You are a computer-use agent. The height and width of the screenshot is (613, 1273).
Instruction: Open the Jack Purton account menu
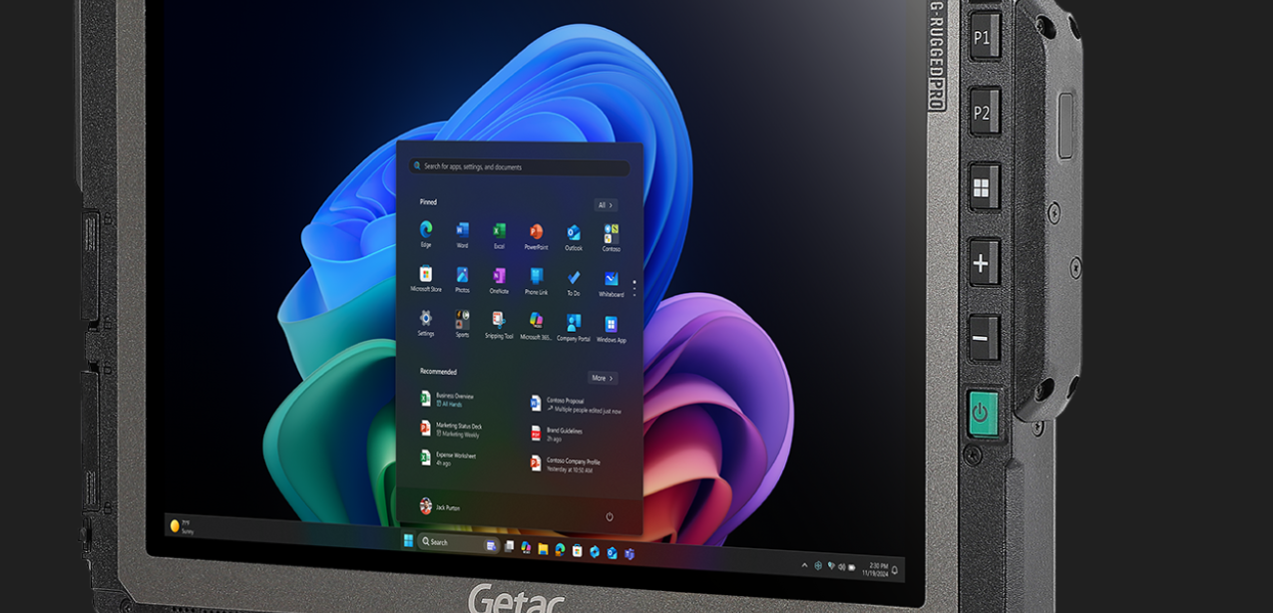tap(440, 506)
